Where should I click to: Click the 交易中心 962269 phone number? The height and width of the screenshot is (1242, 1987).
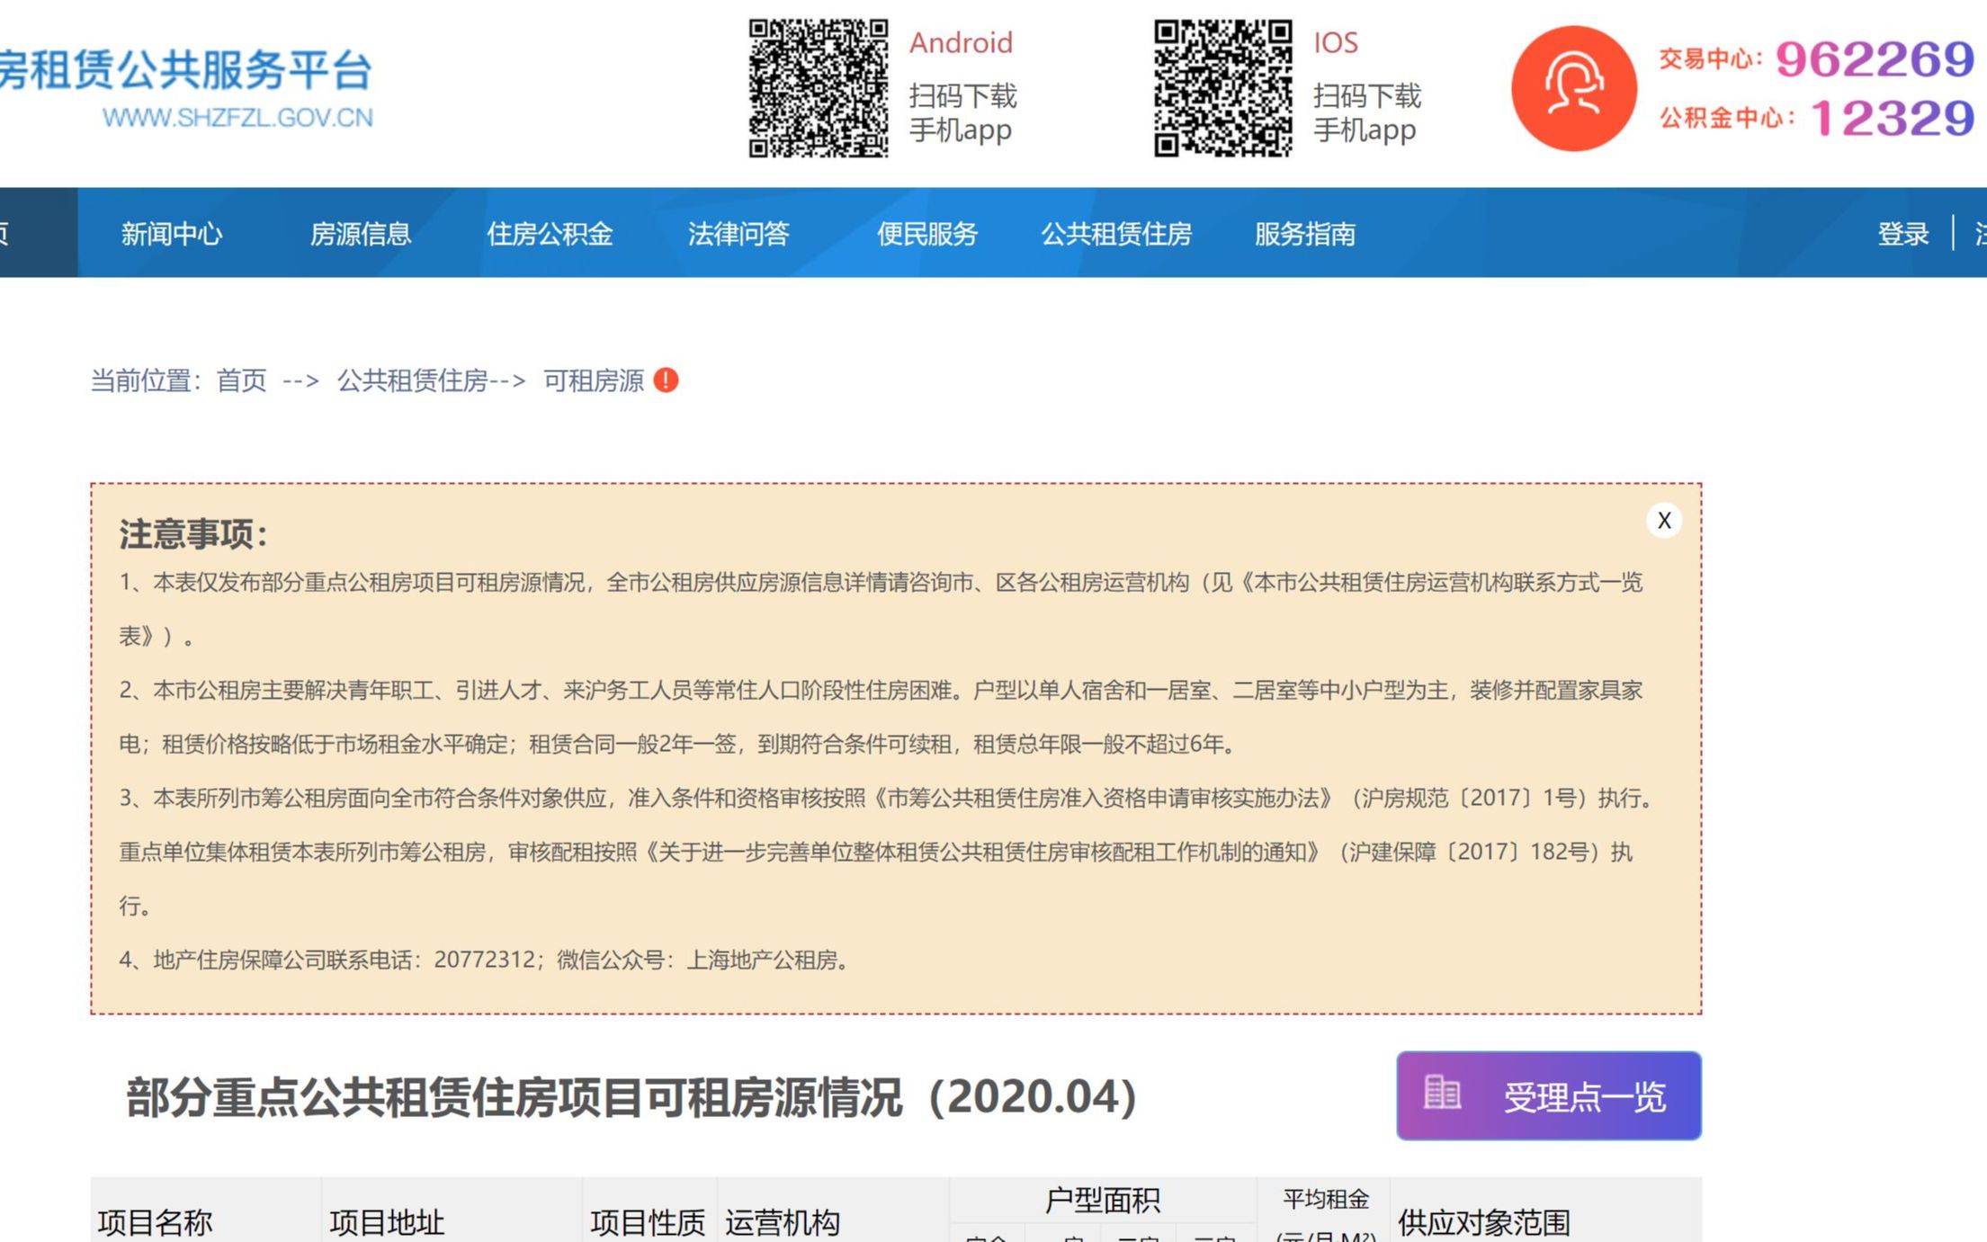point(1874,59)
